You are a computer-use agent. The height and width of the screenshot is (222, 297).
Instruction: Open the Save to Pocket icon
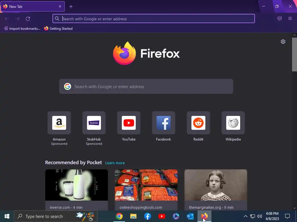tap(280, 18)
